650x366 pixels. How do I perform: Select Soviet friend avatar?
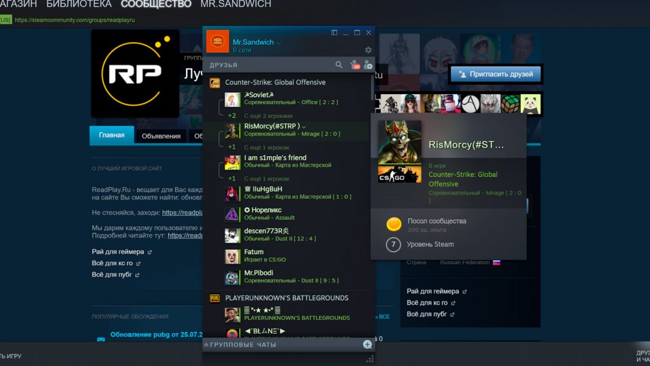click(231, 99)
